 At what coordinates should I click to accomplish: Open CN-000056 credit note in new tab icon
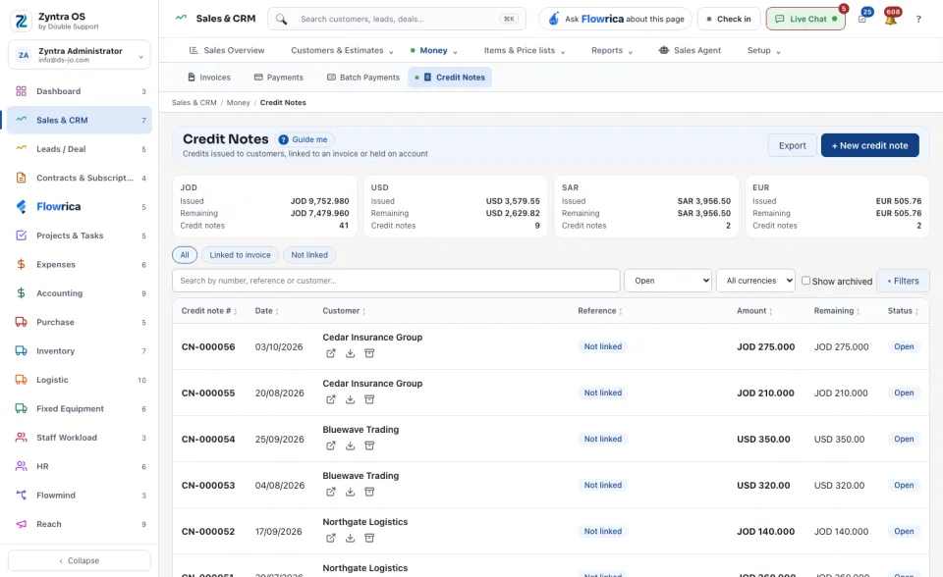(x=331, y=353)
